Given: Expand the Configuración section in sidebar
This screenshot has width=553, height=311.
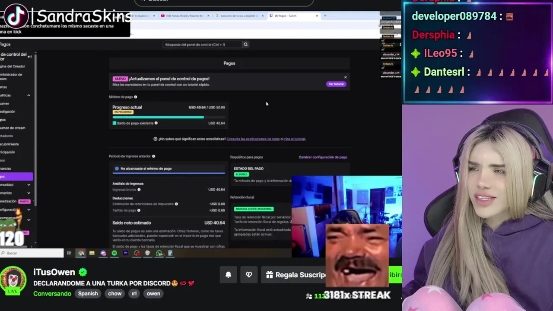Looking at the screenshot, I should 29,209.
